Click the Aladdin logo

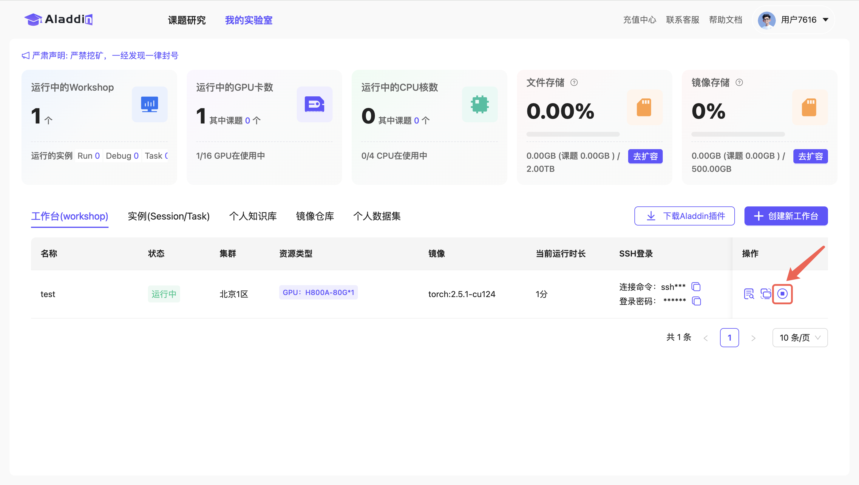click(59, 19)
